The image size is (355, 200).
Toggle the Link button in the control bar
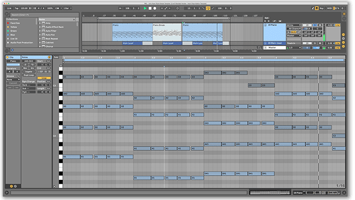9,8
